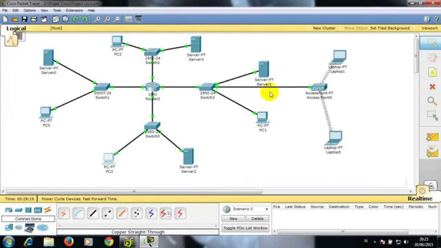Select Copper Cross-Over dashed cable
Viewport: 441px width, 248px height.
(x=107, y=214)
